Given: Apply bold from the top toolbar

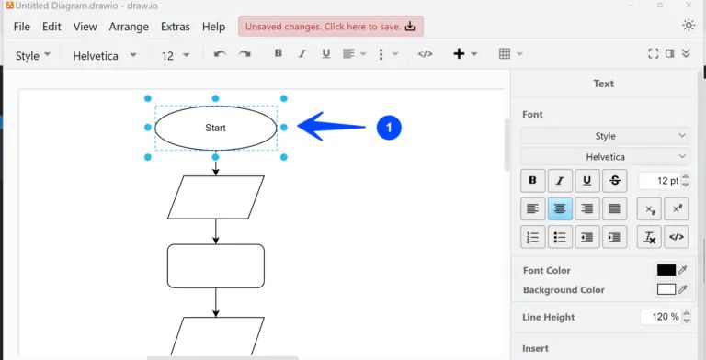Looking at the screenshot, I should tap(279, 53).
